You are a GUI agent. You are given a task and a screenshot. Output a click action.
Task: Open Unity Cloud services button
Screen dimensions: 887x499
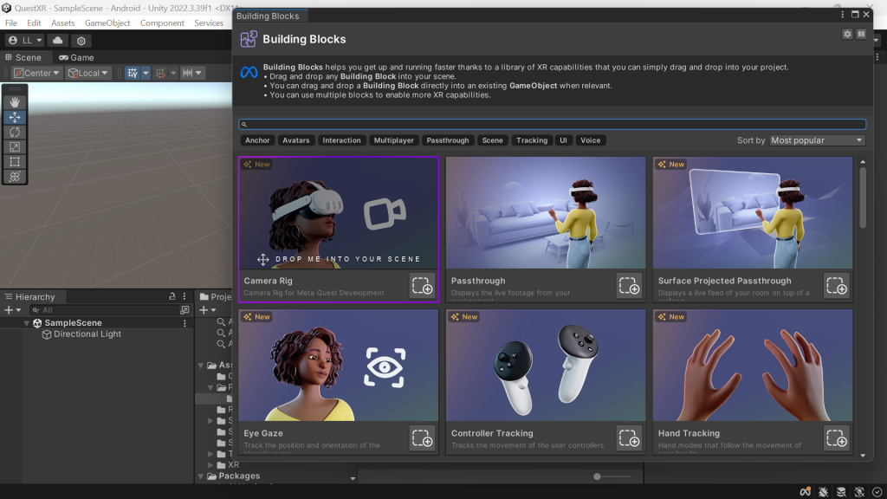[x=58, y=40]
